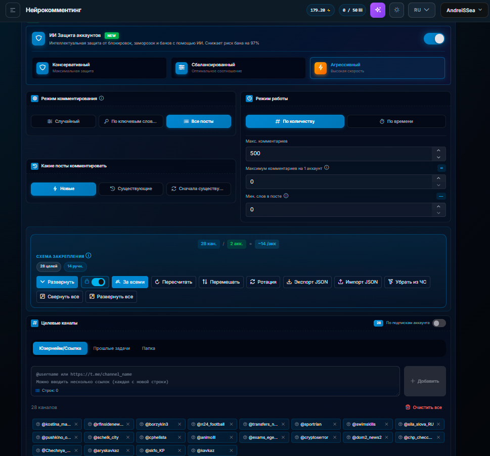Click the 0 / 50 accounts counter badge
This screenshot has width=490, height=456.
352,10
